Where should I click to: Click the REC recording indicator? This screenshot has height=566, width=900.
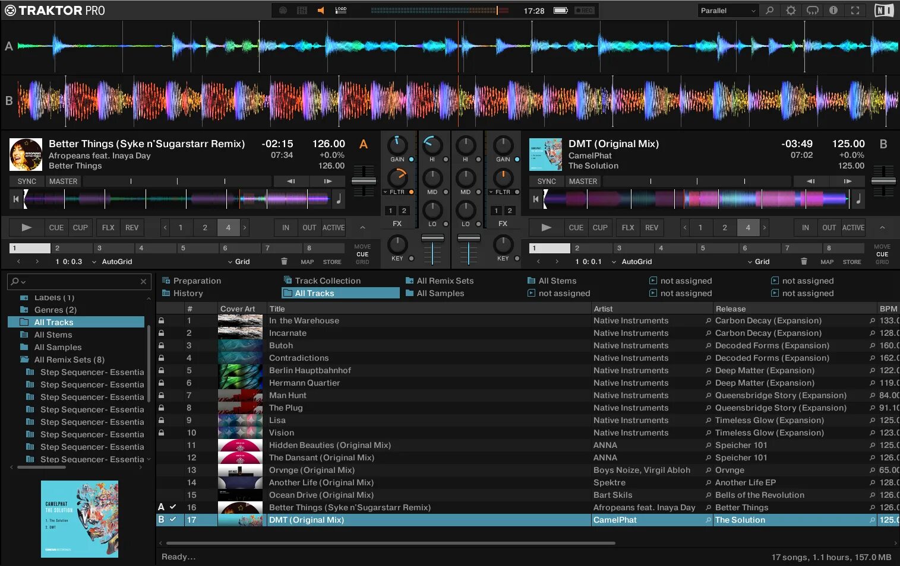point(584,10)
